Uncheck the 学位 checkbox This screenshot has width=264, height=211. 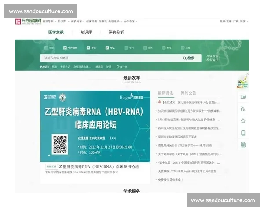tap(88, 48)
